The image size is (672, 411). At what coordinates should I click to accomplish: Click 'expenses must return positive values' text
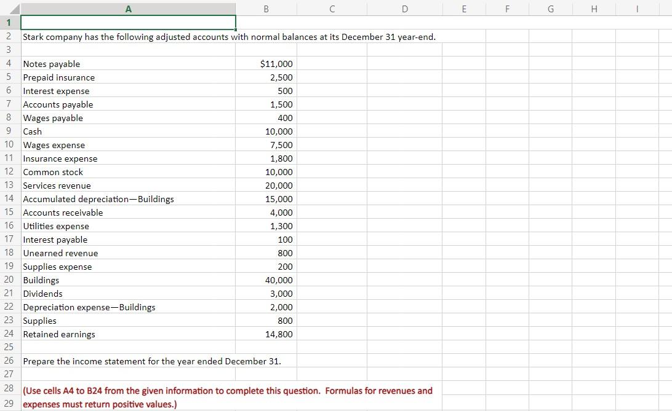coord(100,404)
